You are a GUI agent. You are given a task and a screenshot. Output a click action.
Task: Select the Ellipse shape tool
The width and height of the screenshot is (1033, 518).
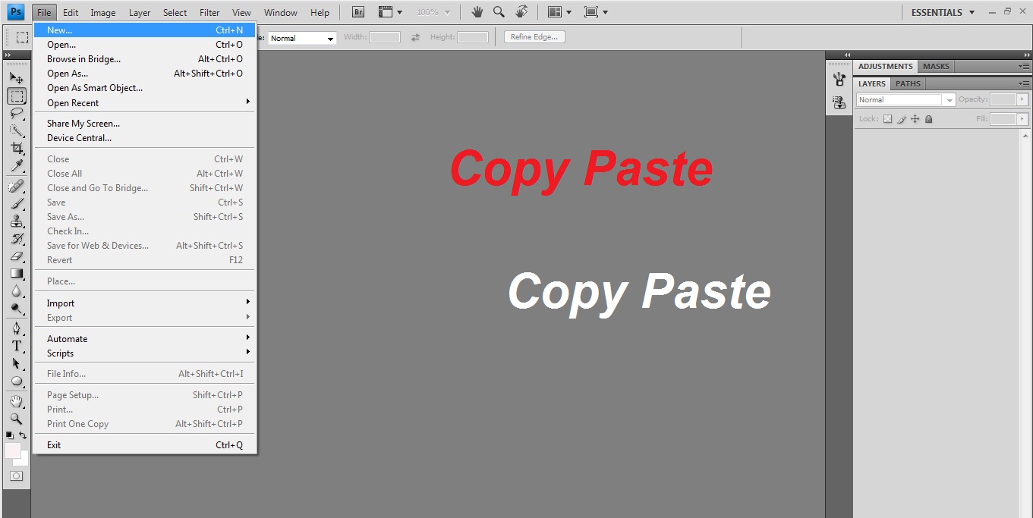tap(16, 381)
